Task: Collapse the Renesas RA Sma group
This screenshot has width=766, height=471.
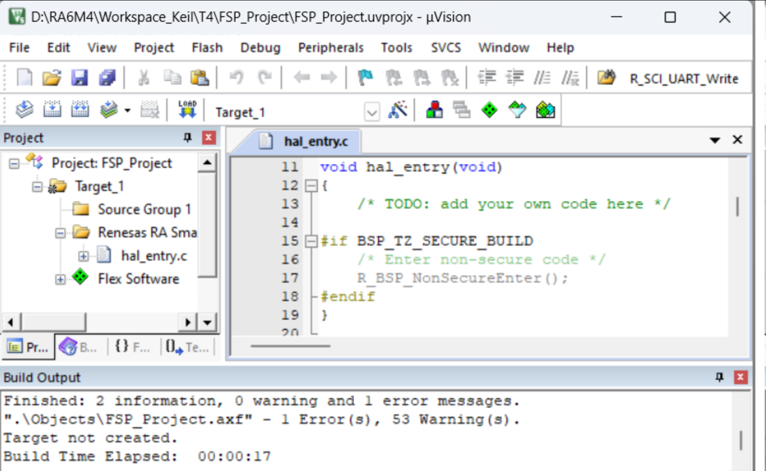Action: (60, 233)
